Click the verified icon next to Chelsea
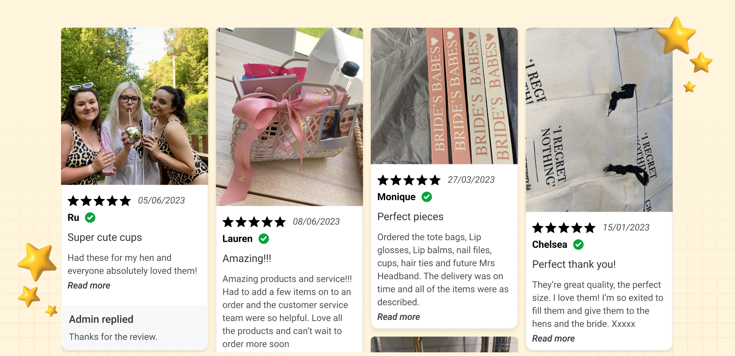735x356 pixels. tap(578, 245)
